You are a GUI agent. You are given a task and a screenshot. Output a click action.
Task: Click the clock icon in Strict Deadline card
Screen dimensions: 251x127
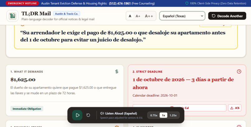[x=239, y=72]
